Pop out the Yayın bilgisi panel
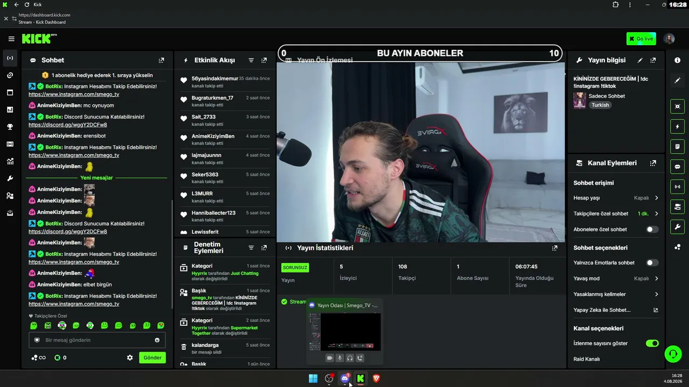The width and height of the screenshot is (689, 387). pos(653,60)
